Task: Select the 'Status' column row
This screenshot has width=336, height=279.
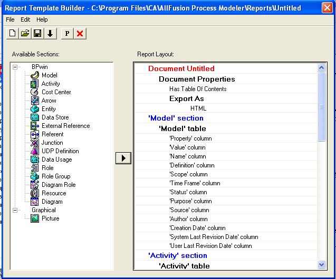Action: coord(226,192)
